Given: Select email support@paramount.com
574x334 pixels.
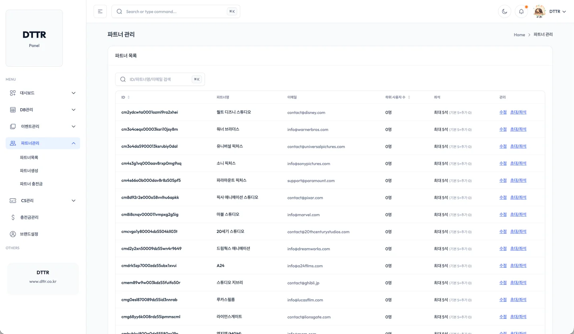Looking at the screenshot, I should pyautogui.click(x=311, y=181).
